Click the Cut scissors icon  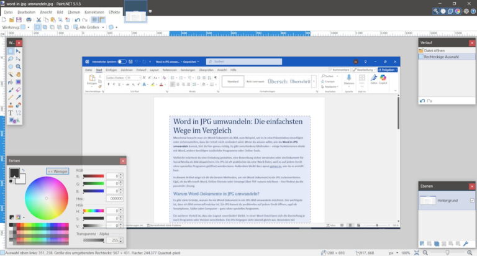point(39,20)
